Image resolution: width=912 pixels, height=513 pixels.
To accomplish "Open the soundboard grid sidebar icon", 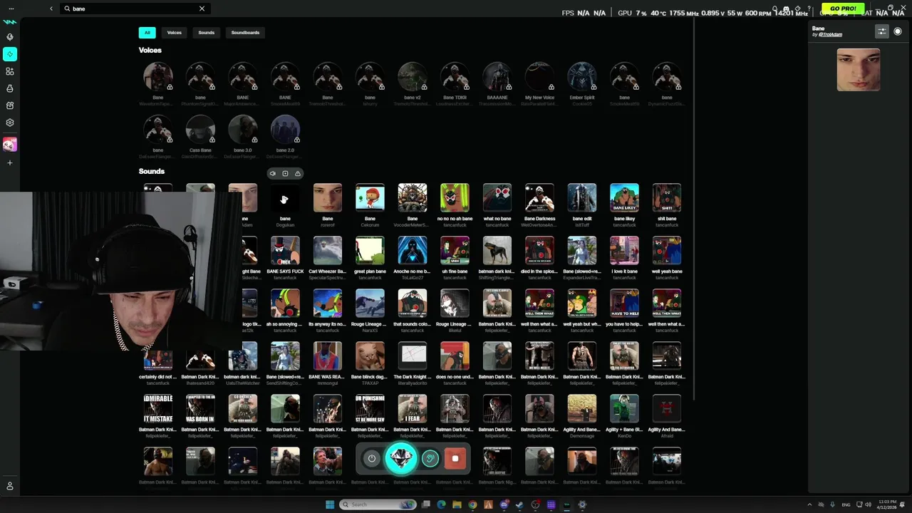I will 10,71.
